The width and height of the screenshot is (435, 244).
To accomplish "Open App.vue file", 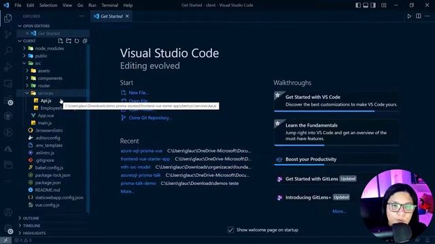I will (x=46, y=115).
